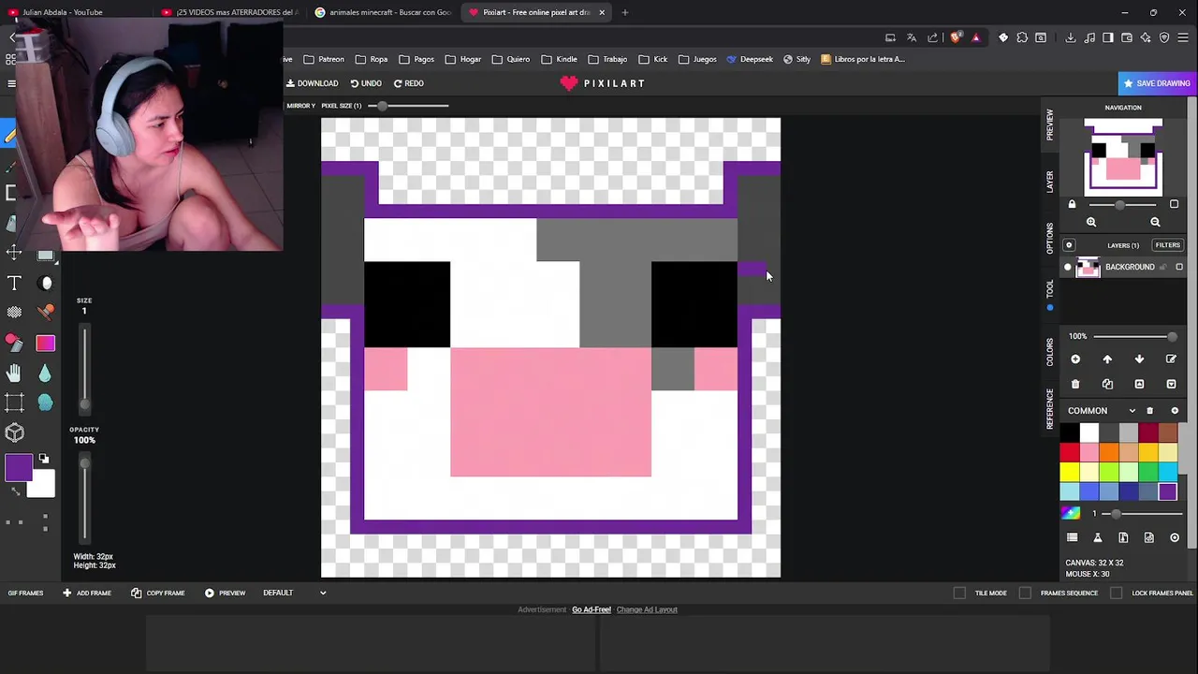The image size is (1198, 674).
Task: Move the layer down
Action: (1139, 359)
